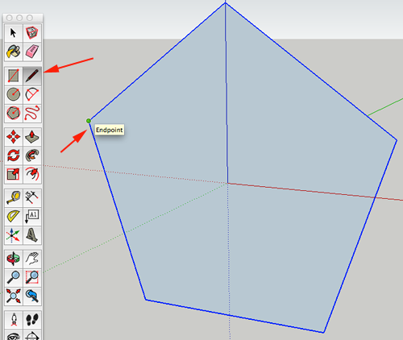This screenshot has width=403, height=340.
Task: Activate the Rotate tool
Action: click(14, 155)
